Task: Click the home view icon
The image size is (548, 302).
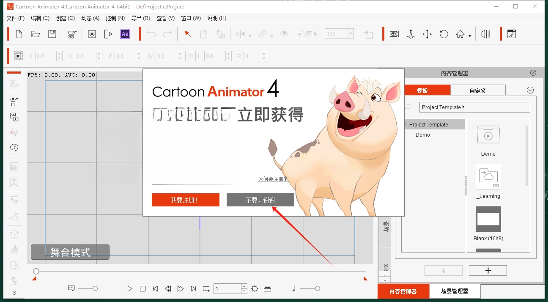Action: tap(460, 34)
